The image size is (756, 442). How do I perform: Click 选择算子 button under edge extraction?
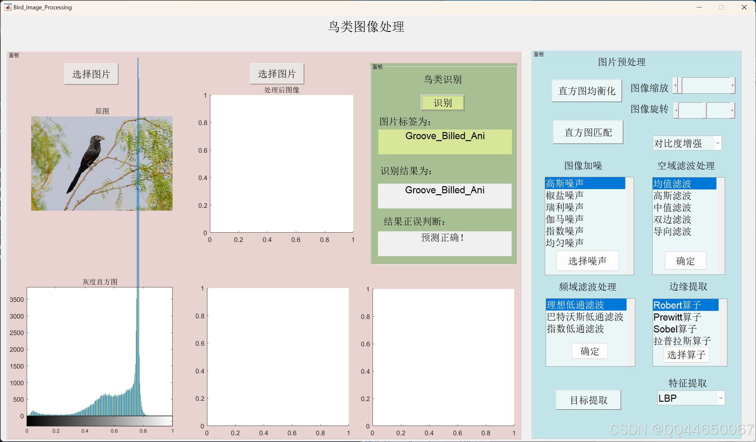coord(686,355)
